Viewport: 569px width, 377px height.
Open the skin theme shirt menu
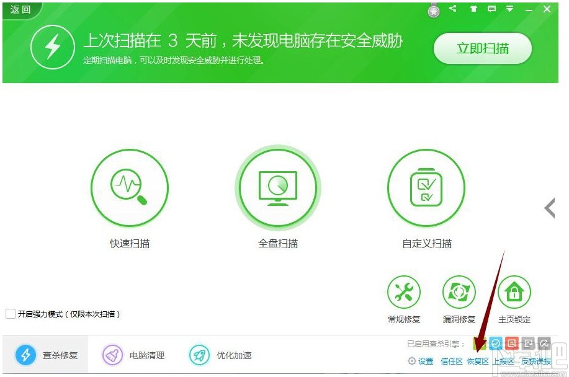coord(475,9)
